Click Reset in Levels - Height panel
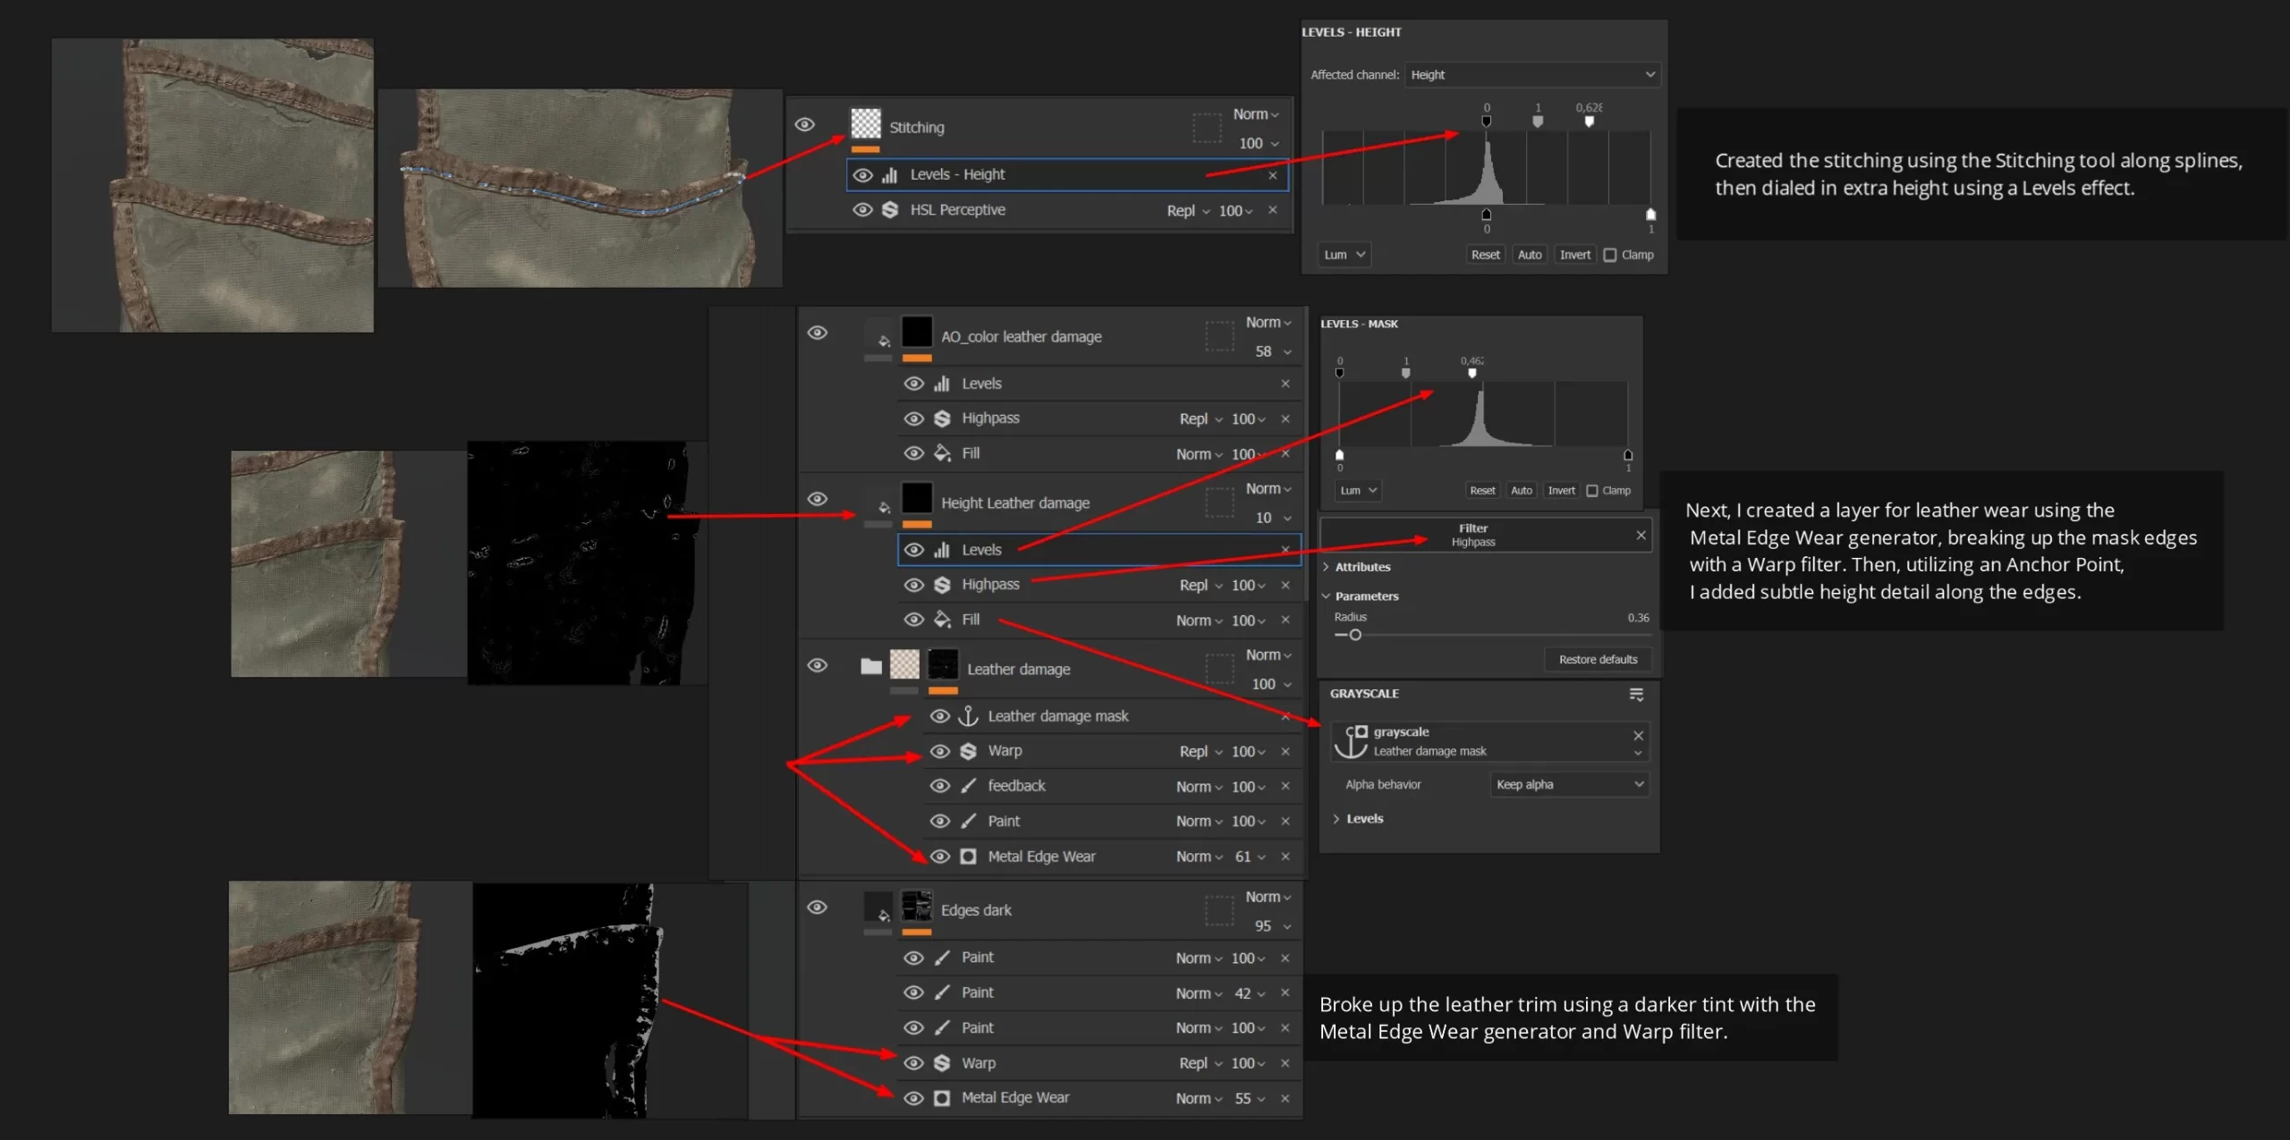Viewport: 2290px width, 1140px height. pyautogui.click(x=1485, y=255)
